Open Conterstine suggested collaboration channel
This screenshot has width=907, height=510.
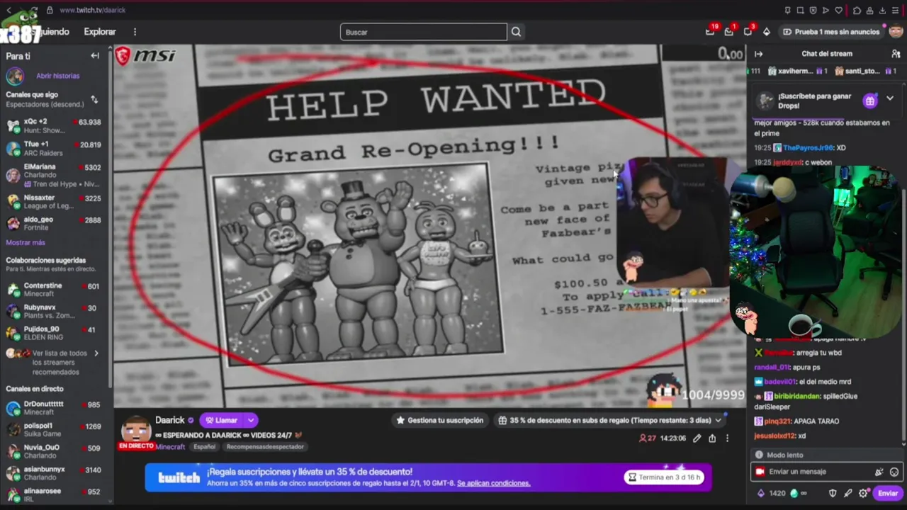tap(54, 289)
